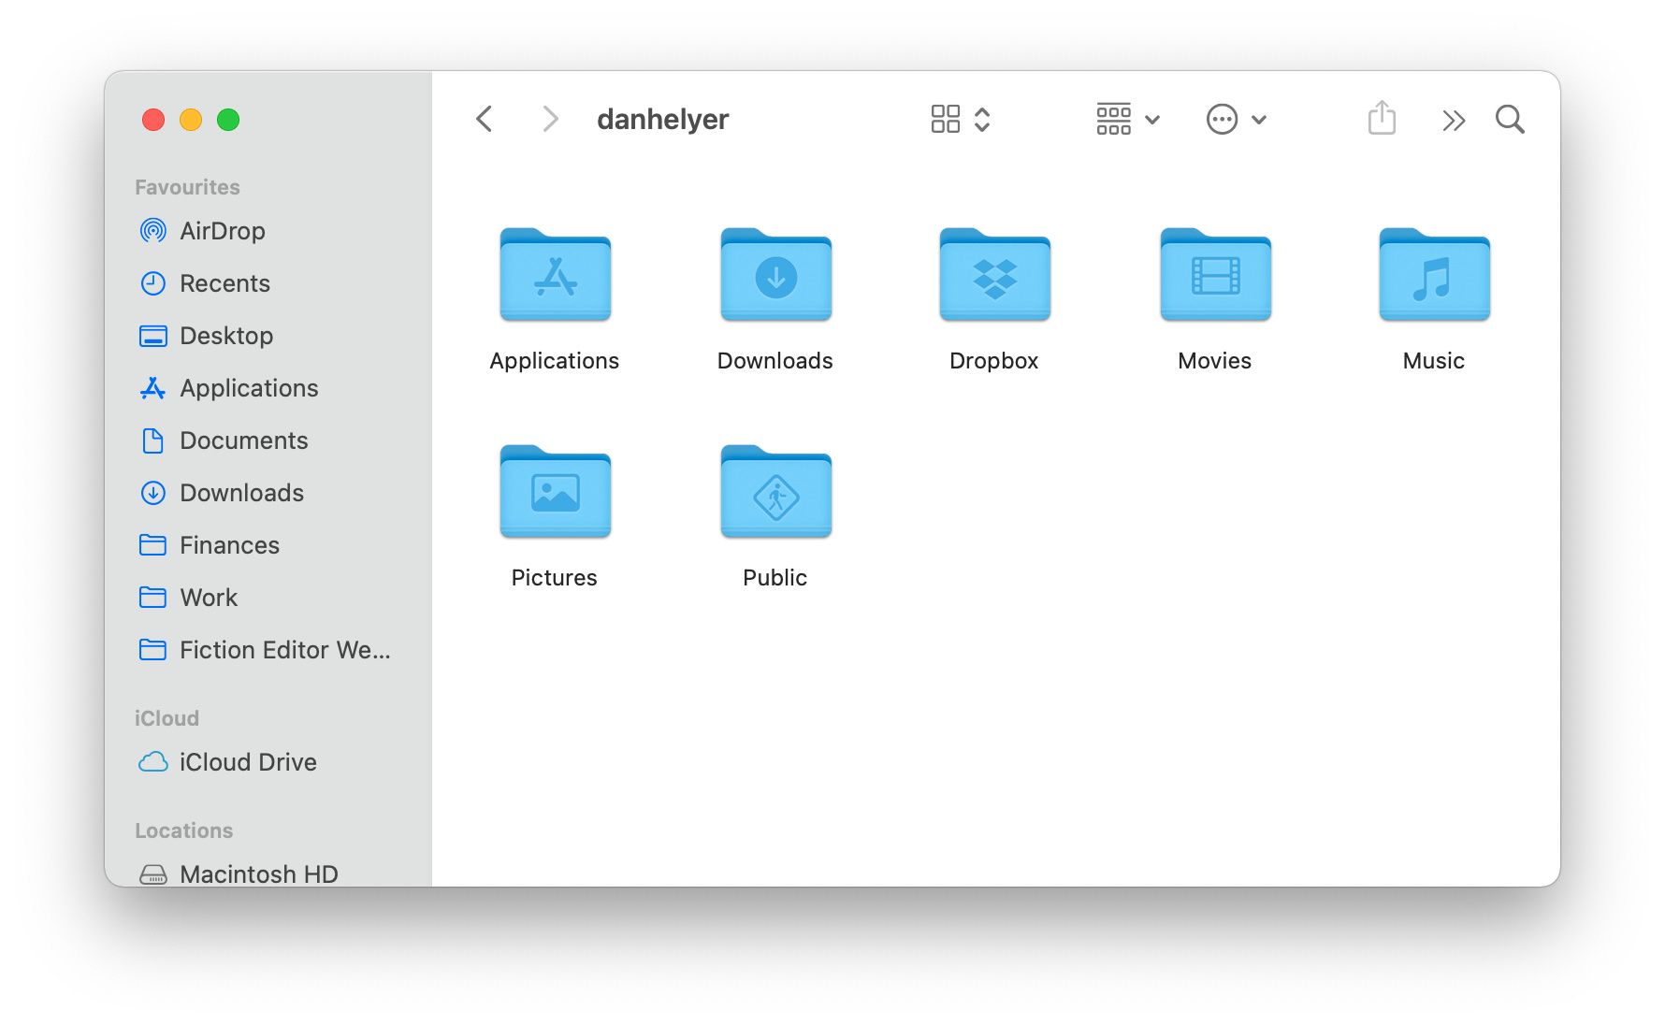Click the Pictures folder icon

pyautogui.click(x=555, y=493)
